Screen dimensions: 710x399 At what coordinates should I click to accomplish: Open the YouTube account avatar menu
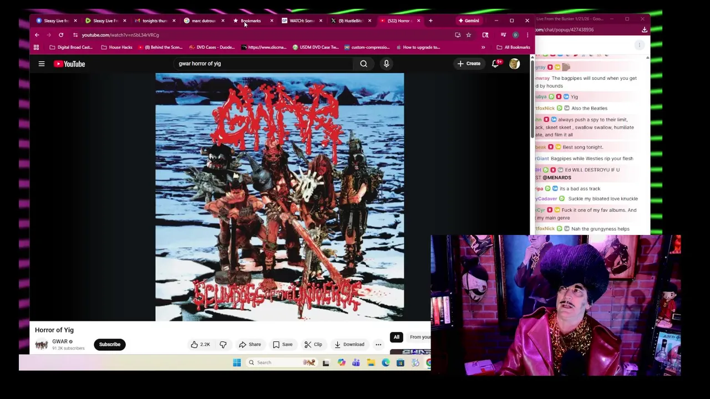pyautogui.click(x=514, y=64)
